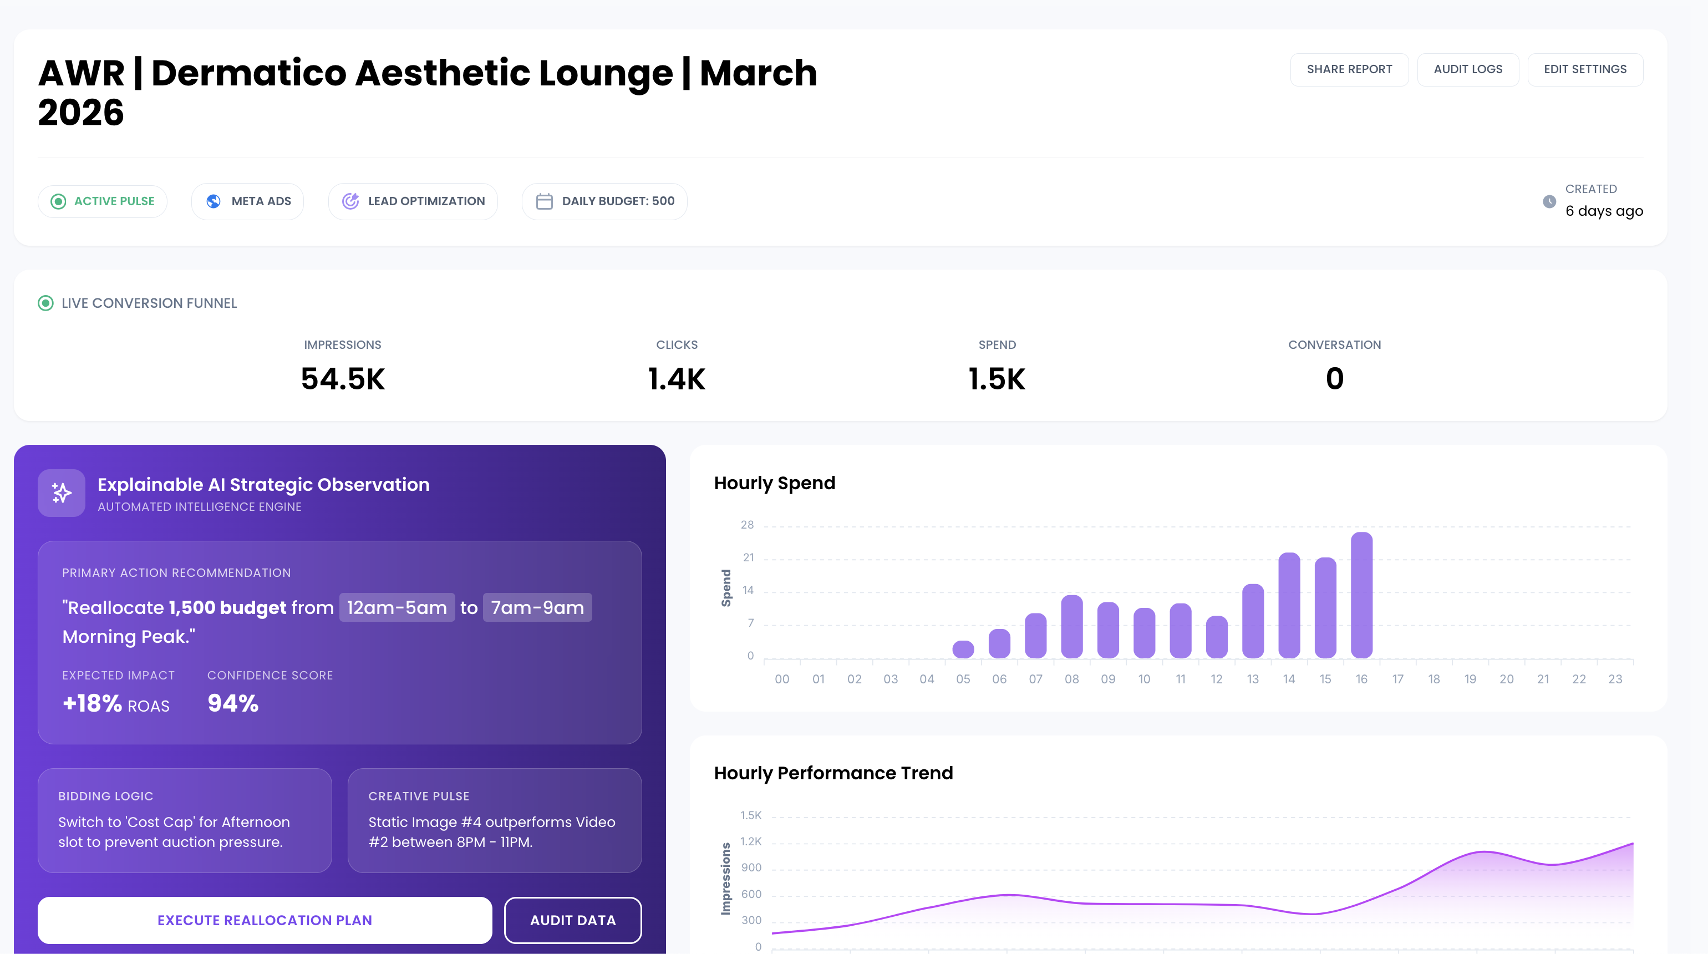
Task: Click the hour 13 spend bar
Action: [x=1253, y=621]
